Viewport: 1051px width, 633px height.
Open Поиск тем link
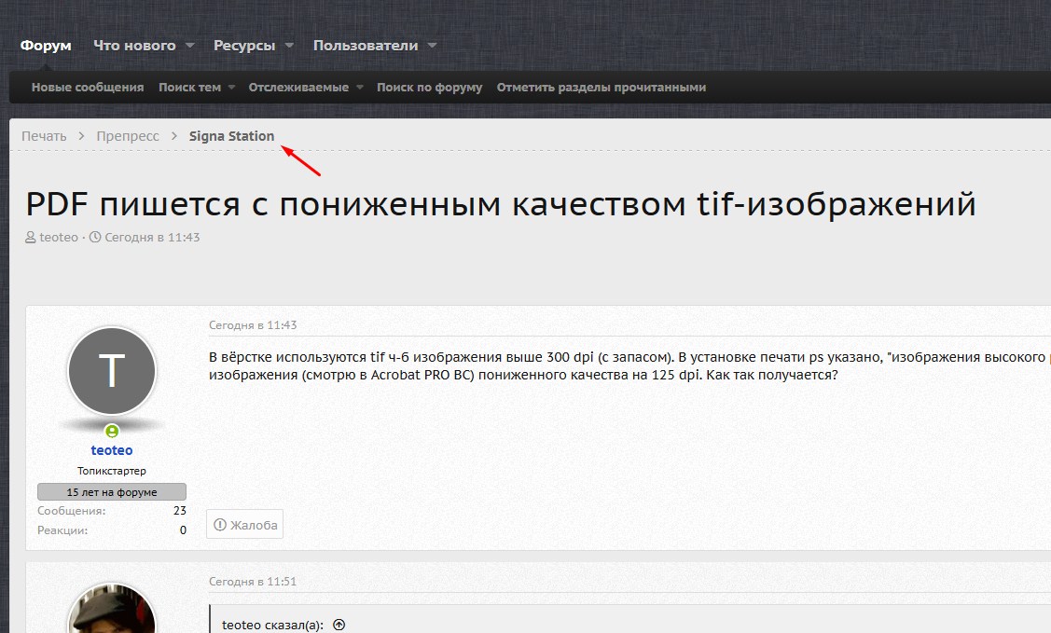coord(189,87)
